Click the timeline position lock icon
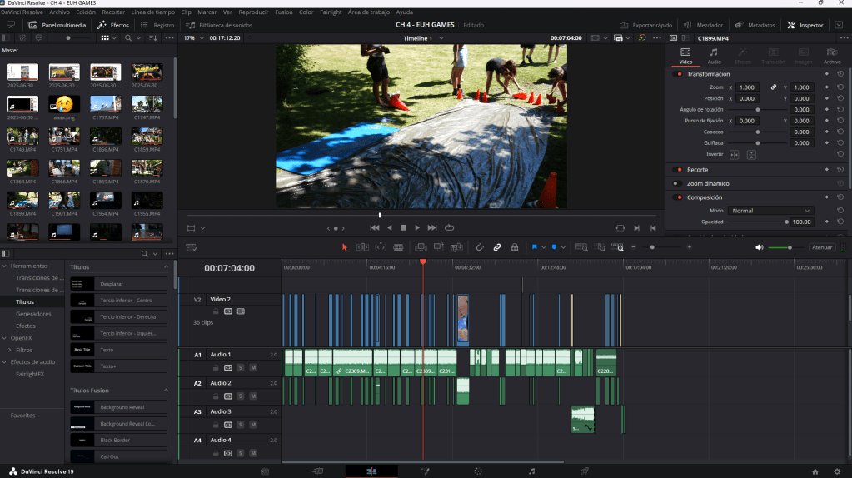This screenshot has height=478, width=852. (x=515, y=247)
